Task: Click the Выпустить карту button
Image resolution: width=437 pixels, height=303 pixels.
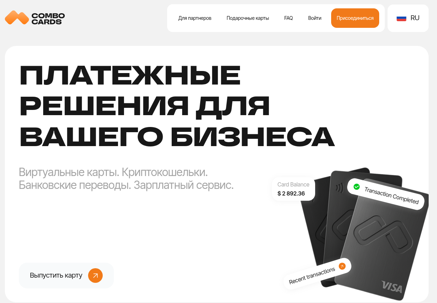Action: tap(66, 276)
